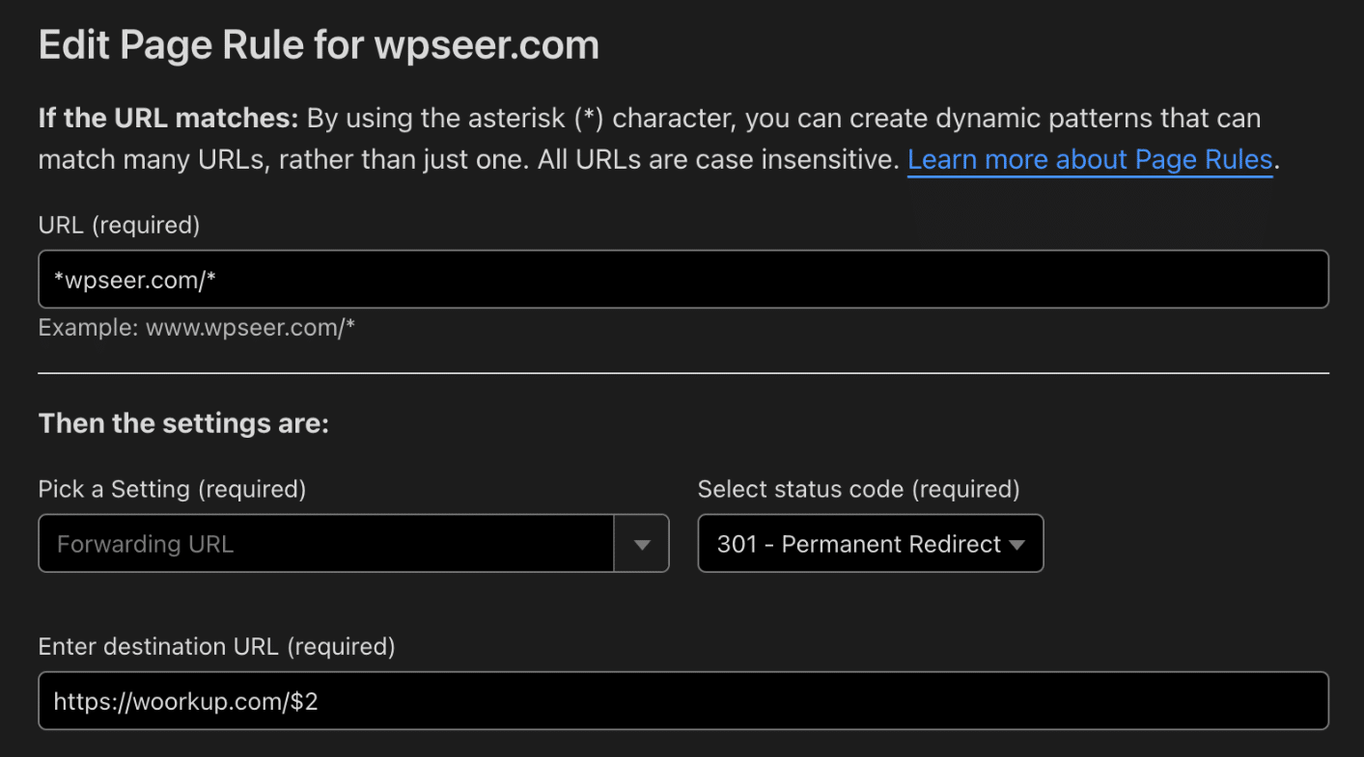Click the Enter destination URL (required) label
Image resolution: width=1364 pixels, height=757 pixels.
(216, 646)
